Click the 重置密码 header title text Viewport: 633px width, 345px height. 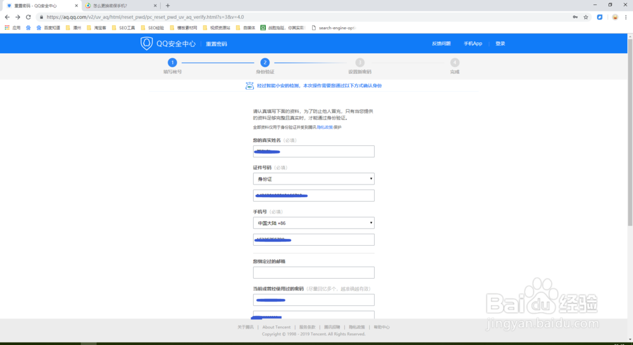tap(216, 44)
